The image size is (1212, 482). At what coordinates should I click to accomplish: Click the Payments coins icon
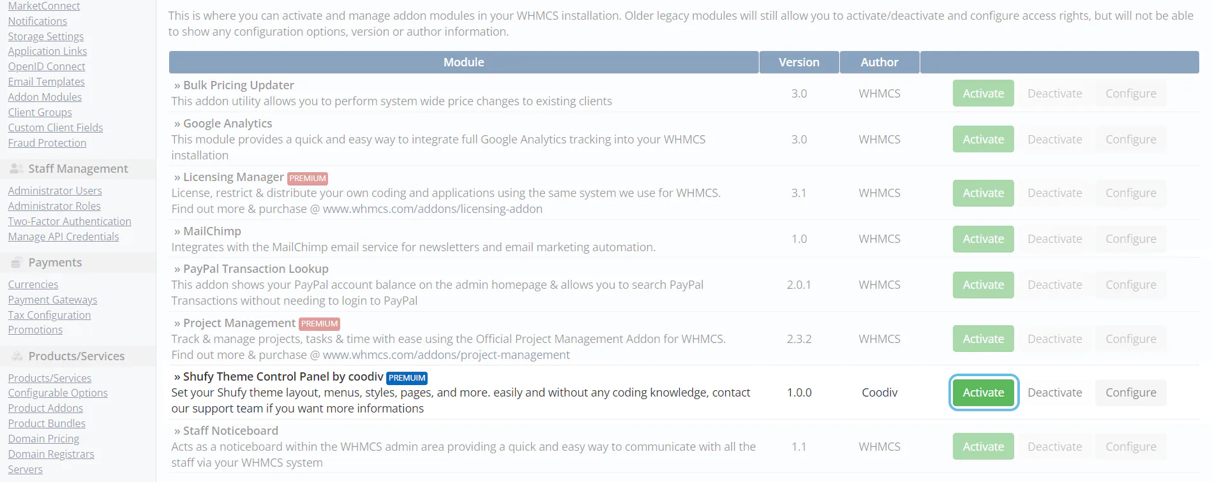click(x=17, y=263)
